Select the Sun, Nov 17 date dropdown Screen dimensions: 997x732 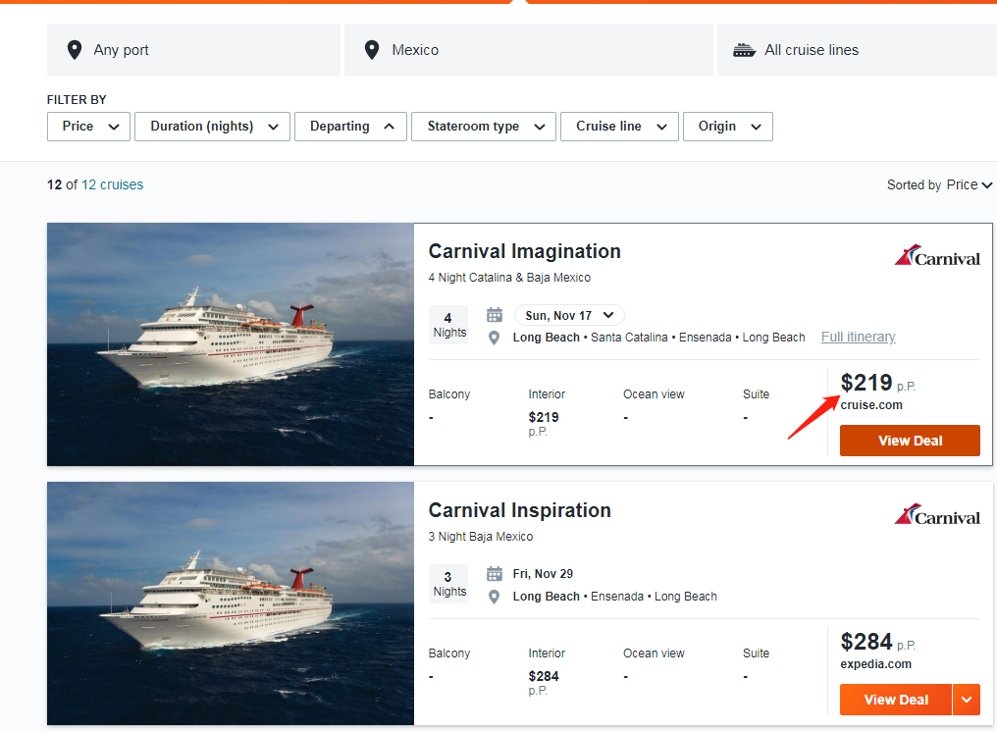(569, 315)
